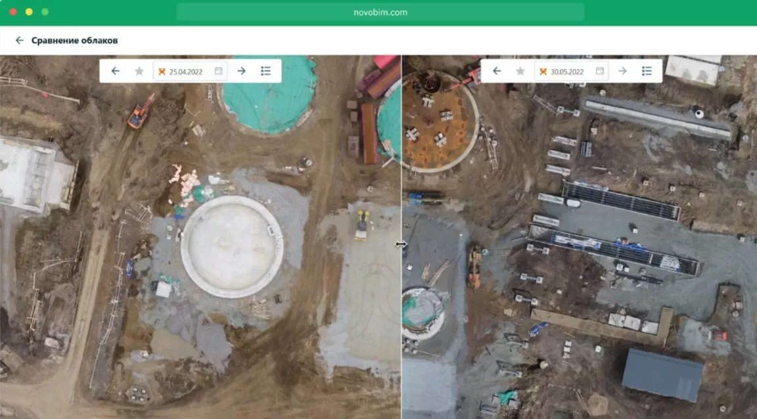Open calendar picker for 30.05.2022
The image size is (757, 419).
[599, 71]
